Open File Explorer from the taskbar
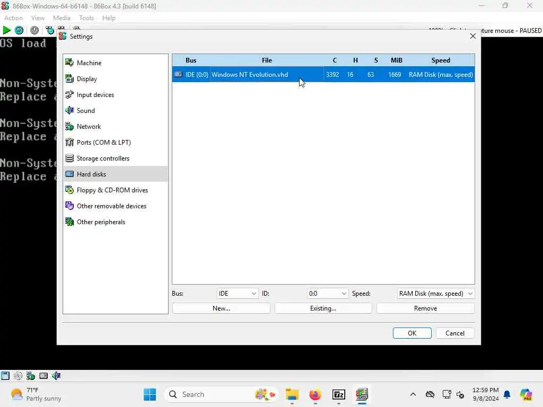543x407 pixels. [x=292, y=394]
